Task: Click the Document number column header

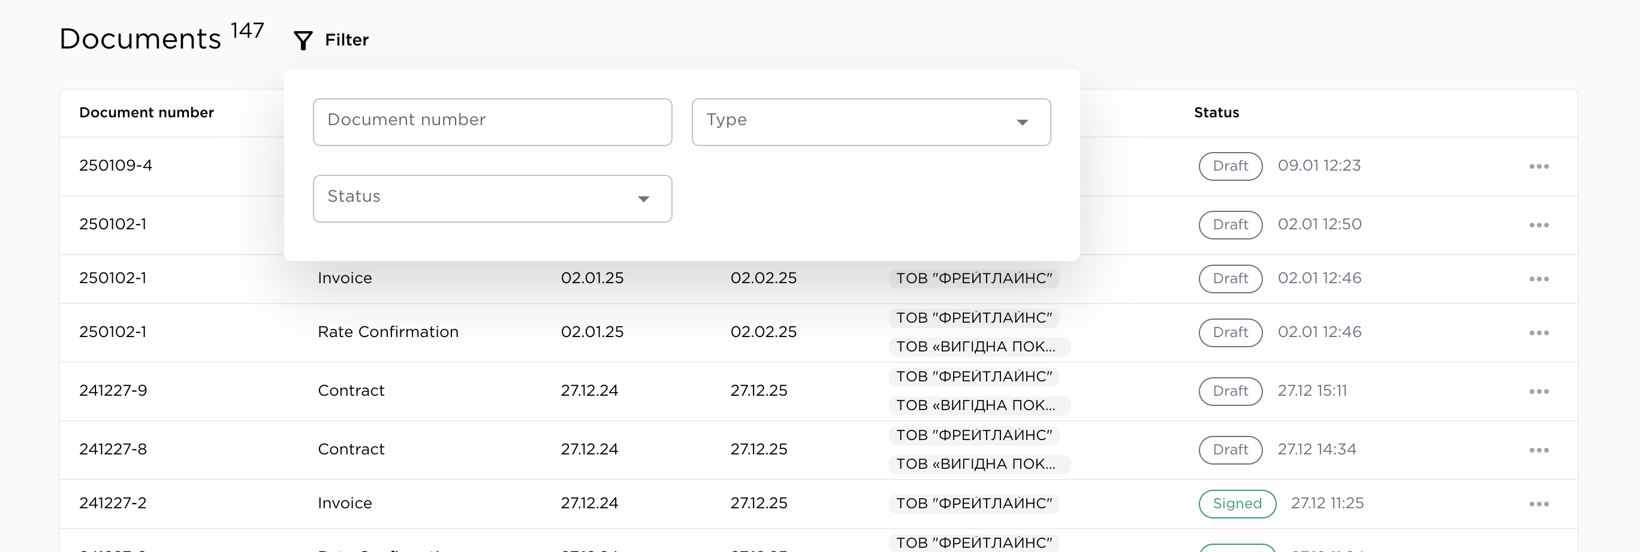Action: 146,113
